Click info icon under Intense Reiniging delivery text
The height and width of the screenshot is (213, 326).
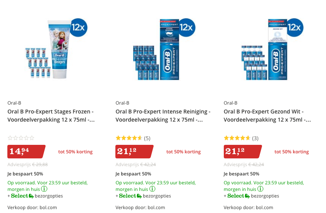(153, 189)
